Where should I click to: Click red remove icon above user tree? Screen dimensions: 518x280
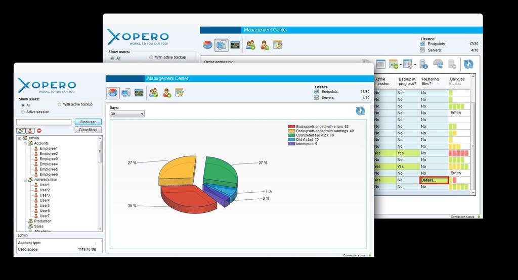(39, 131)
